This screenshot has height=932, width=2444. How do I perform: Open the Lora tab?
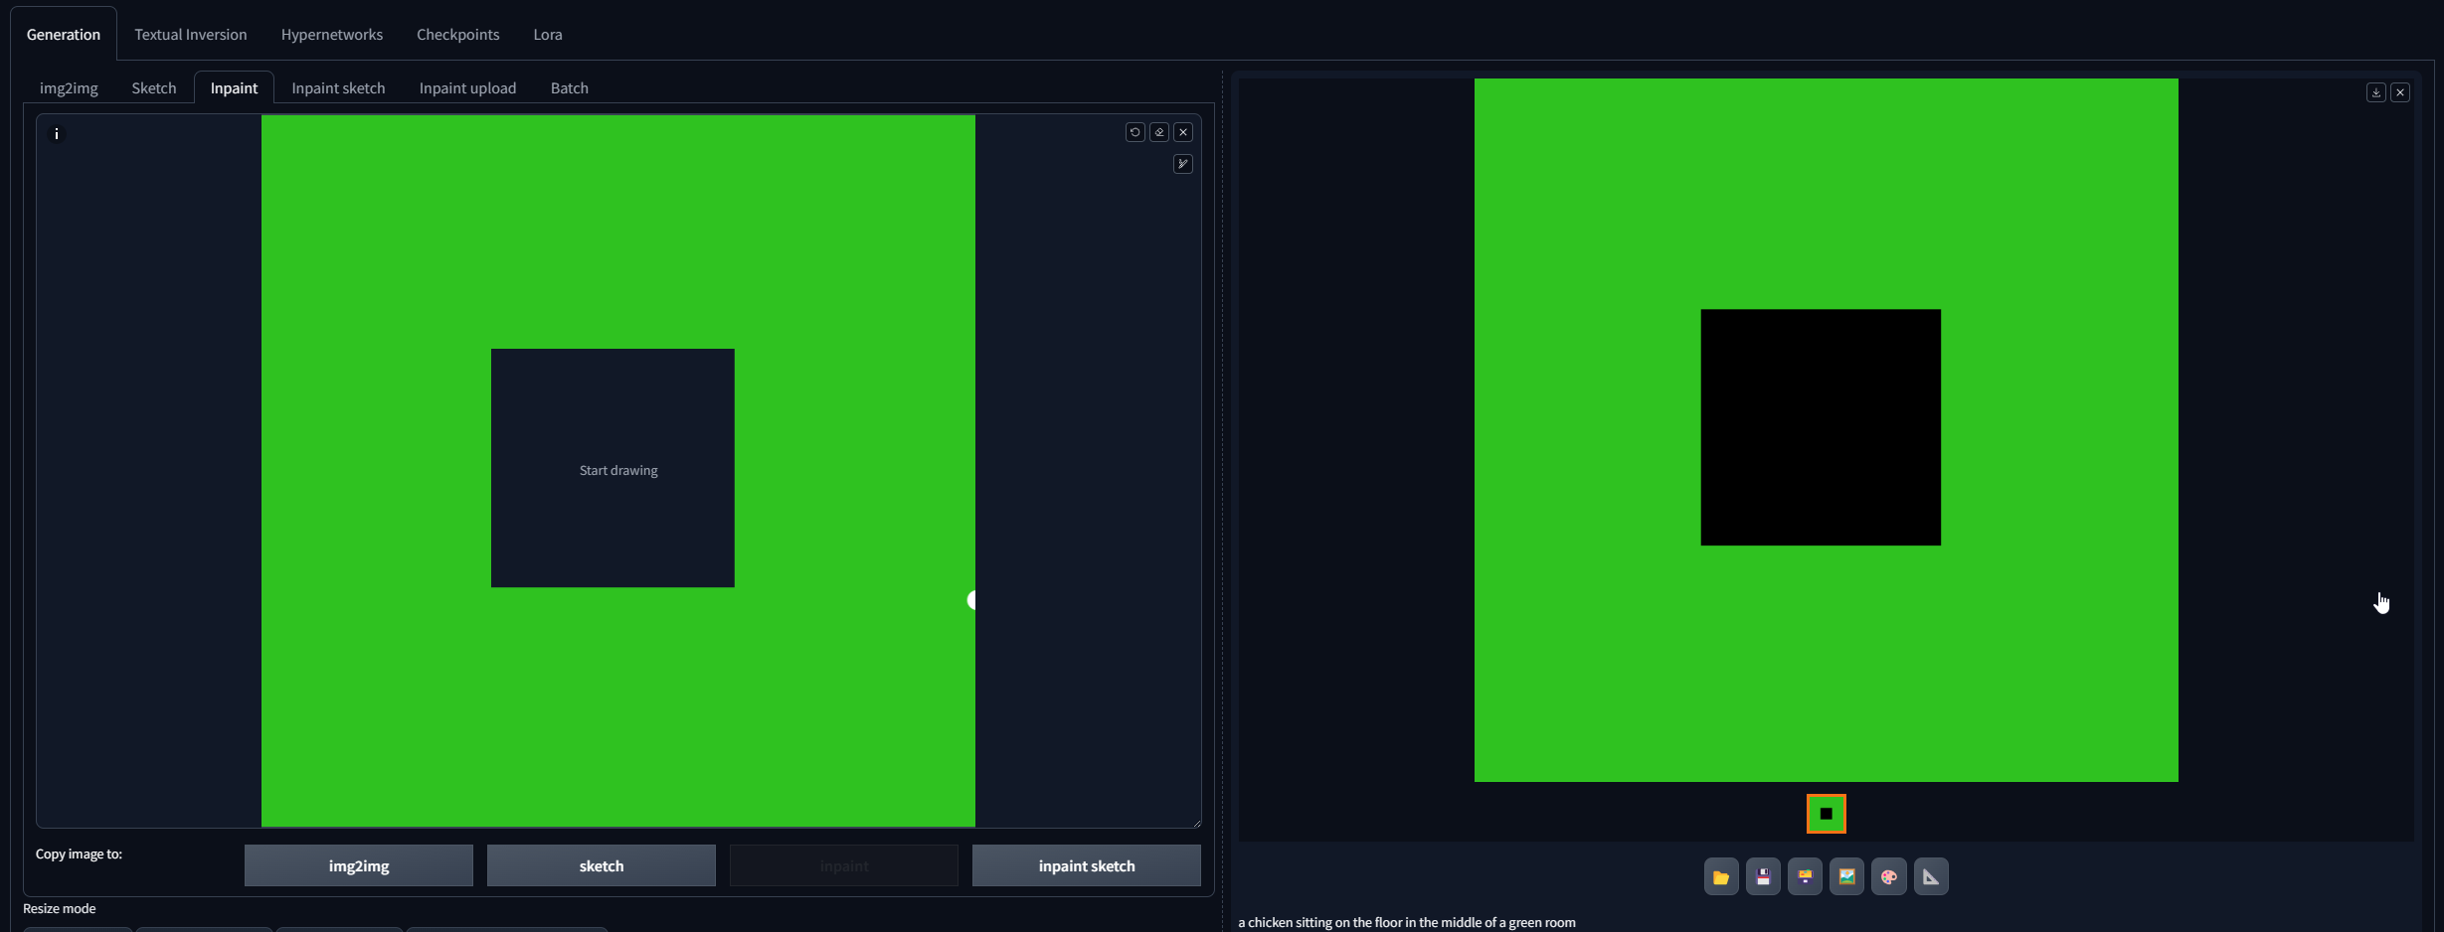click(x=548, y=34)
